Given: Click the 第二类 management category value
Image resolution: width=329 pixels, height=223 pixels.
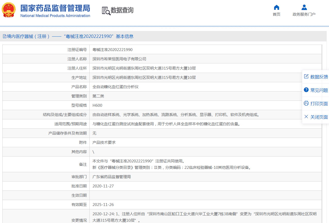Looking at the screenshot, I should (98, 96).
